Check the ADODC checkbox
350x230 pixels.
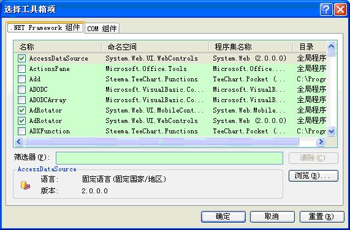coord(21,89)
